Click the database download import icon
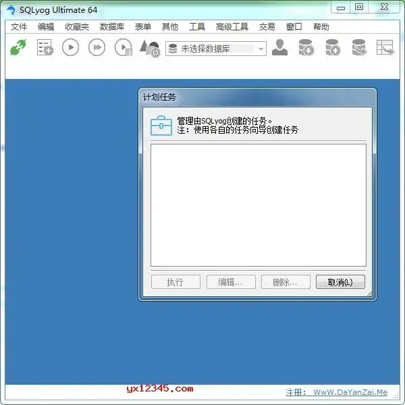The width and height of the screenshot is (405, 405). coord(306,47)
